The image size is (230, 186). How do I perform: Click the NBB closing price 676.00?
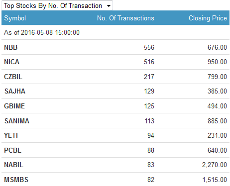click(217, 47)
